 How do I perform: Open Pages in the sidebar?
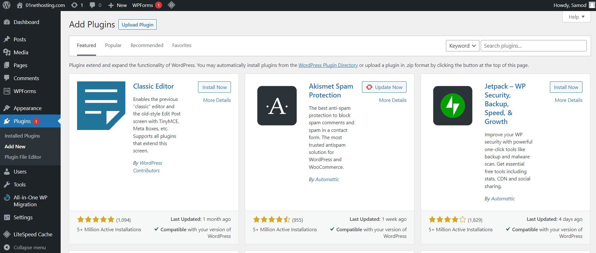[30, 65]
